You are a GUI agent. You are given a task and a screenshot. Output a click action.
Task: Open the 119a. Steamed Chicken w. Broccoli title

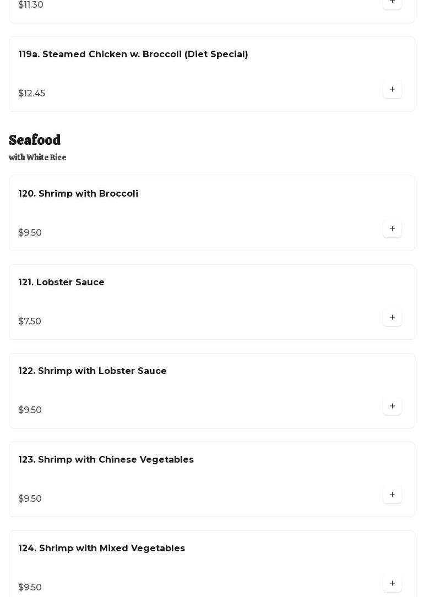(x=133, y=54)
